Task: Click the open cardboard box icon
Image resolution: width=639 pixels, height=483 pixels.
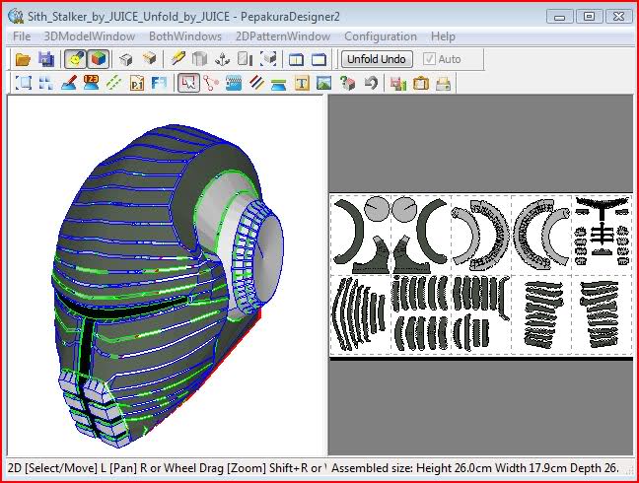Action: [150, 59]
